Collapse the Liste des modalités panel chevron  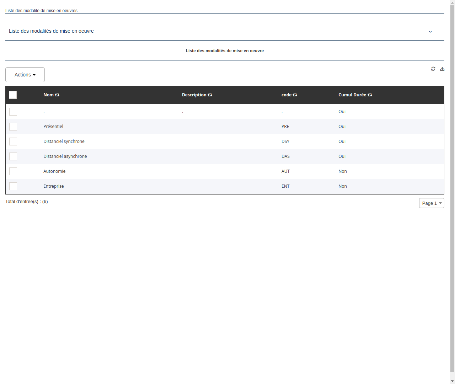(430, 32)
